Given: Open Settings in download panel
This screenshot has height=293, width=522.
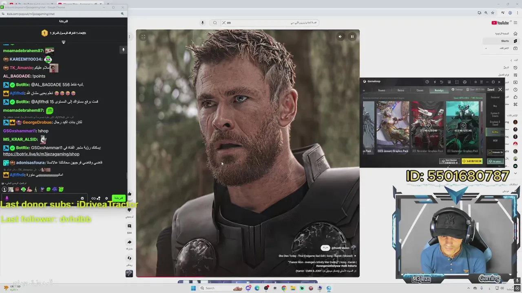Looking at the screenshot, I should (x=457, y=90).
